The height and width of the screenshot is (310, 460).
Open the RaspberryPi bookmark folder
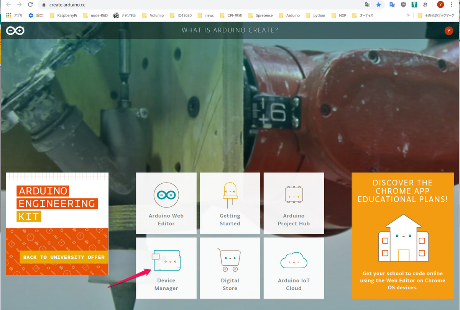tap(63, 16)
